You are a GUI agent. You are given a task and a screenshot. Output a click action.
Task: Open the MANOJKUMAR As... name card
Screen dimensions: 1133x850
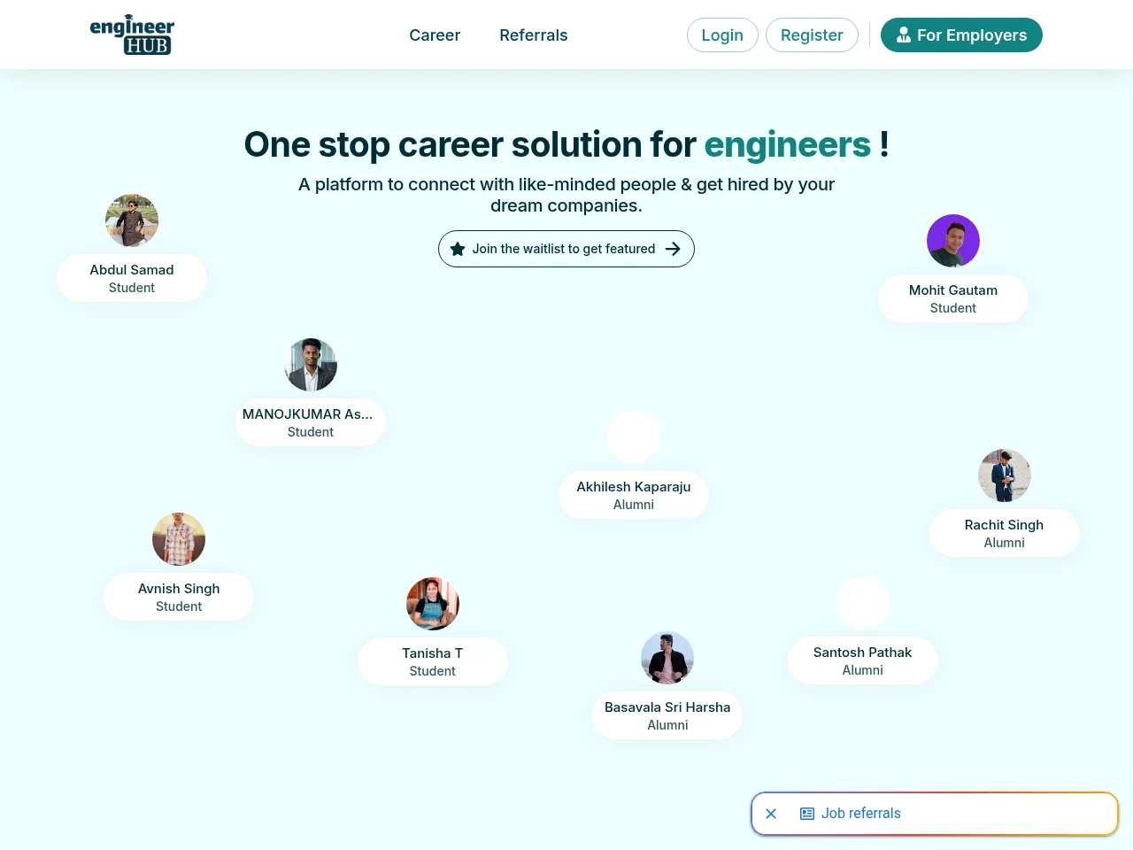coord(311,422)
